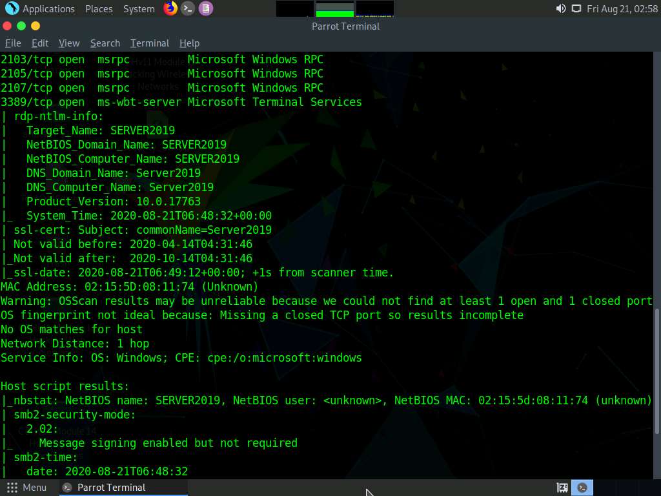Click the terminal vertical scrollbar thumb
This screenshot has height=496, width=661.
pyautogui.click(x=656, y=371)
